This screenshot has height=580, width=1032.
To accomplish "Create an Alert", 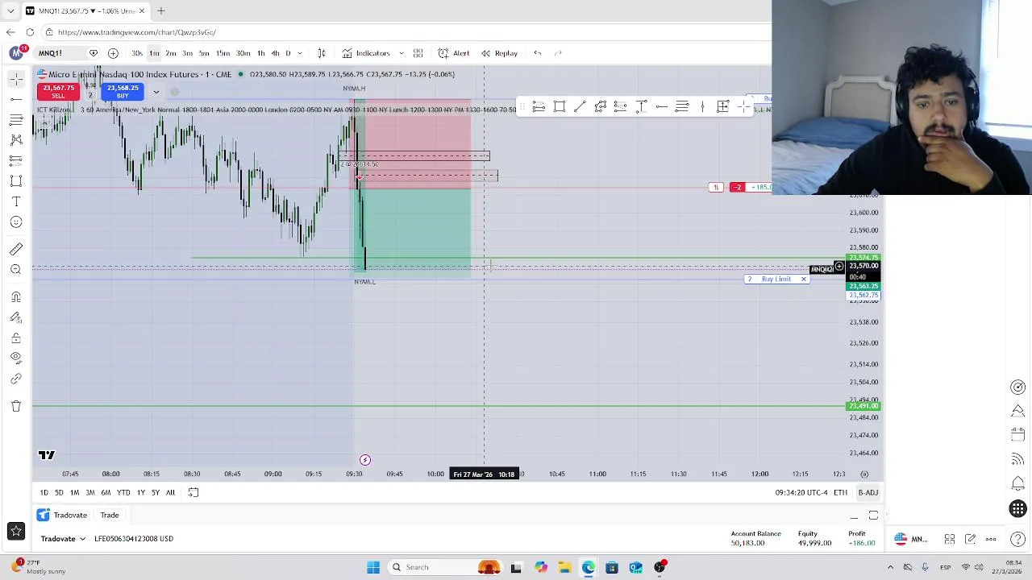I will (454, 53).
